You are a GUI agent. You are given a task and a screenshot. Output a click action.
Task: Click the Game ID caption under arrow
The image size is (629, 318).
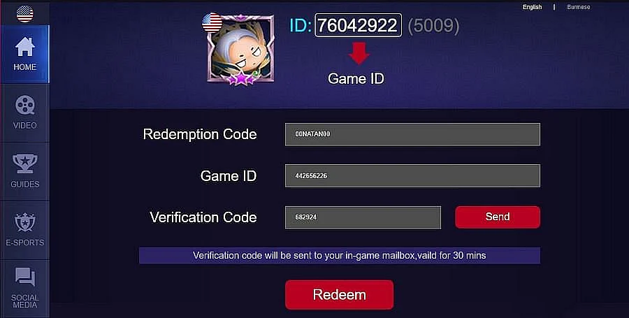[x=356, y=78]
